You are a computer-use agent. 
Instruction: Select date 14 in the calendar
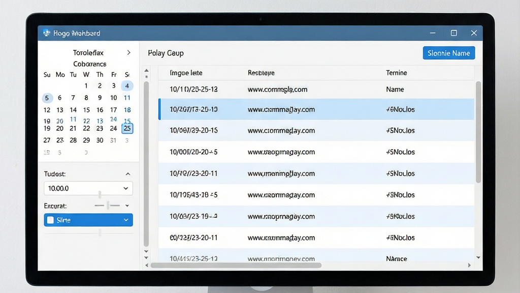pos(73,110)
